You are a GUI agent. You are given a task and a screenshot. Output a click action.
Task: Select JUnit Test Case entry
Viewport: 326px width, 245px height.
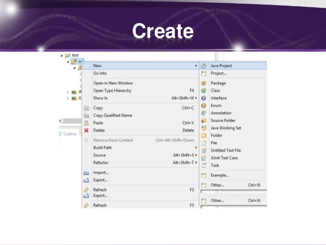233,158
